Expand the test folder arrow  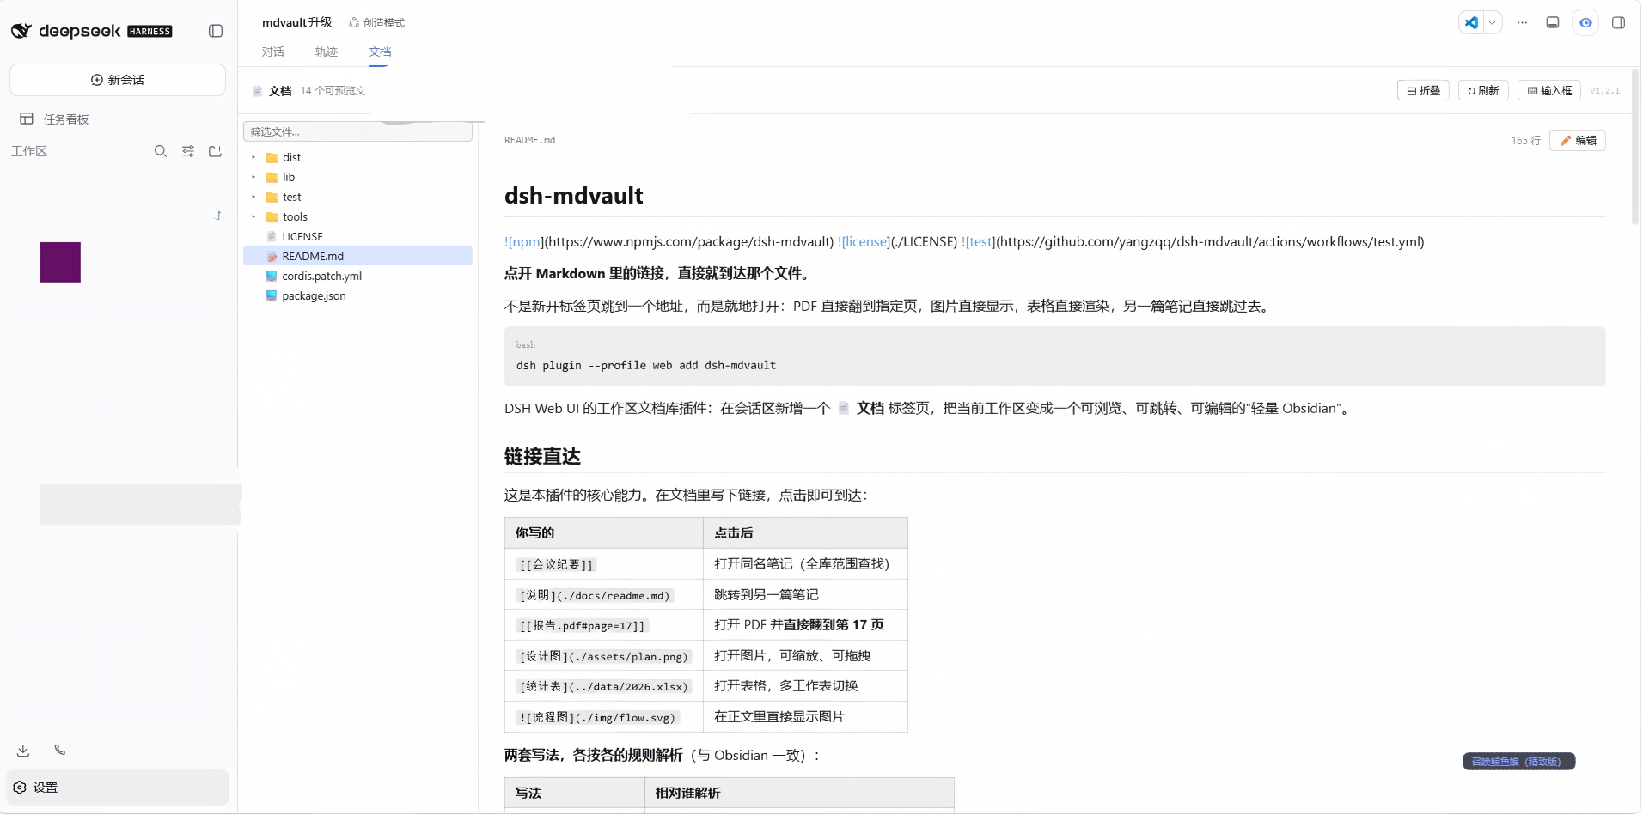tap(253, 197)
